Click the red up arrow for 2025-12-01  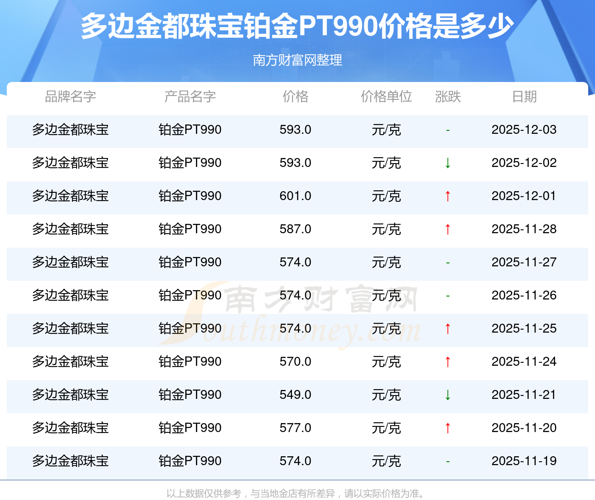(448, 196)
